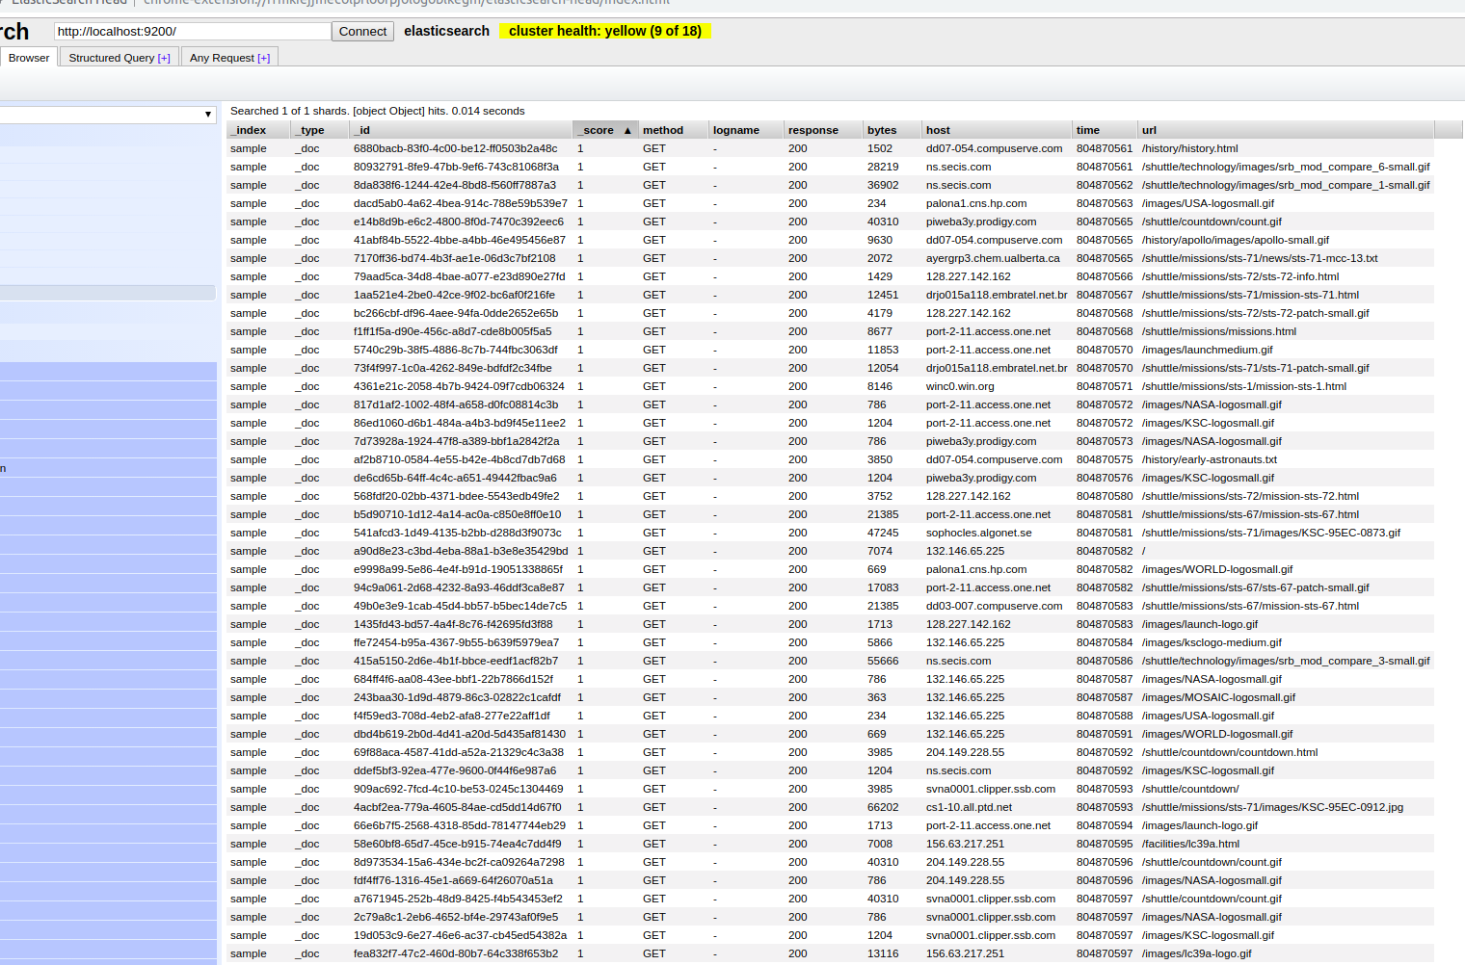This screenshot has width=1465, height=965.
Task: Click the _index column header
Action: tap(247, 130)
